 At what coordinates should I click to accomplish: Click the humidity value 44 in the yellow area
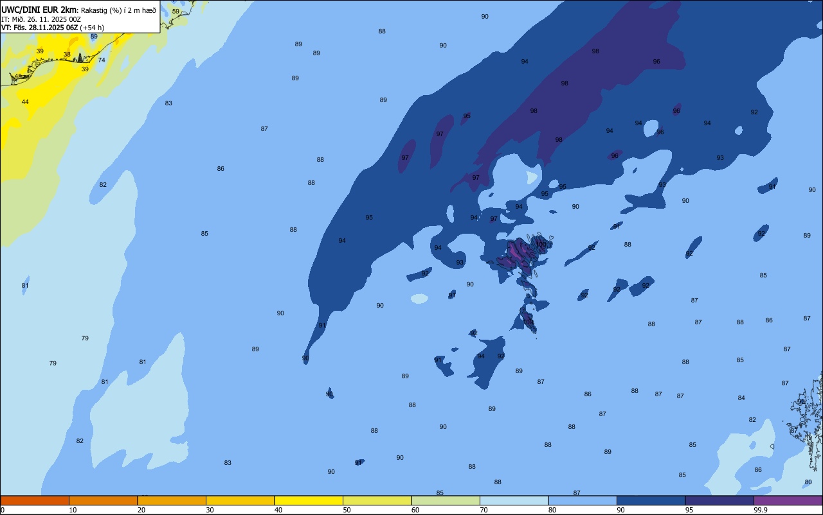[25, 102]
